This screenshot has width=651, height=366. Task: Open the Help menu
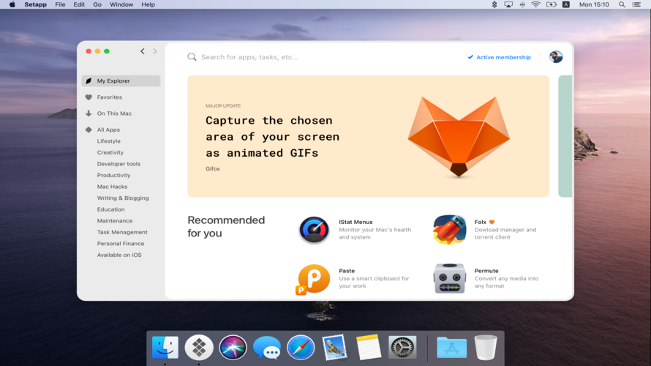coord(148,4)
